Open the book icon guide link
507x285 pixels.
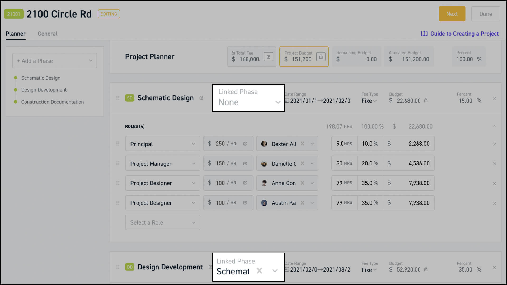tap(424, 34)
